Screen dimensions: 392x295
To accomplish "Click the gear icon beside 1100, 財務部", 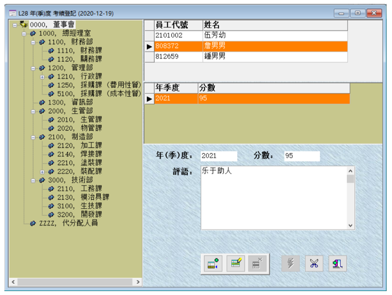I will [x=42, y=42].
